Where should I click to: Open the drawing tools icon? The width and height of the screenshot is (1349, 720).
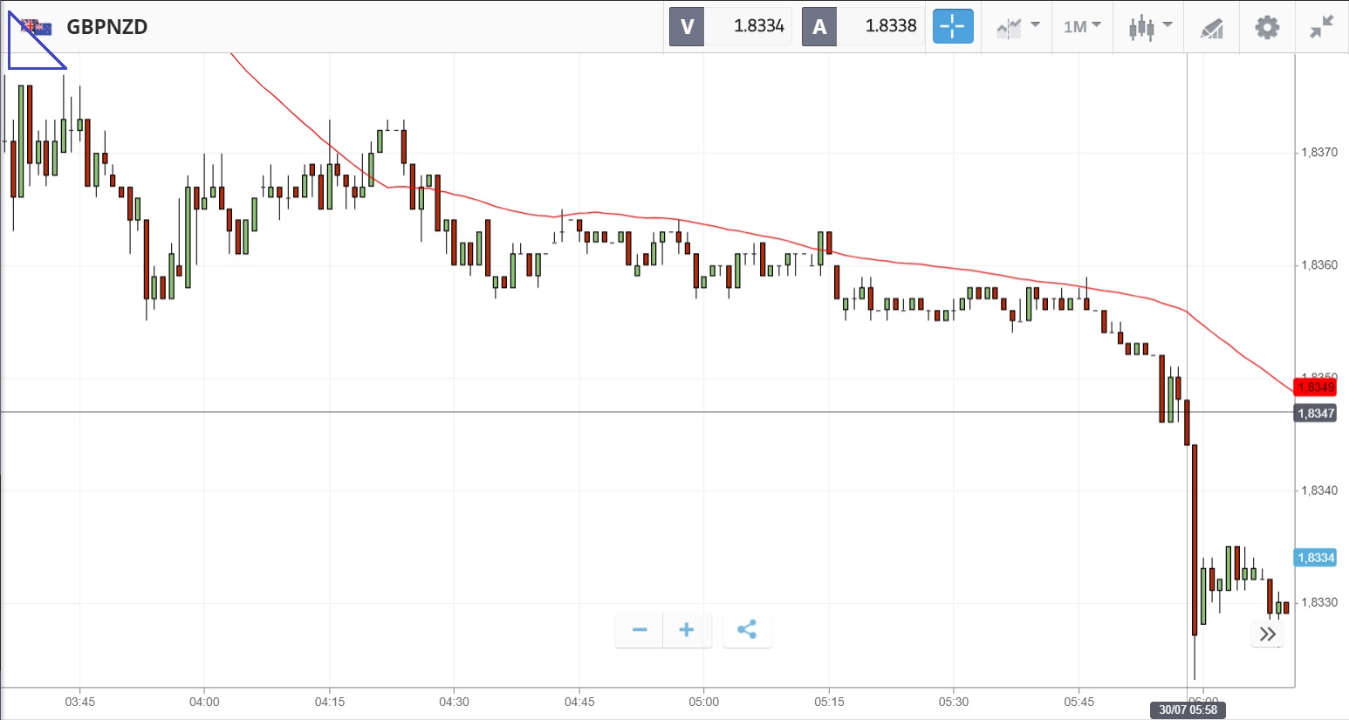[1212, 27]
